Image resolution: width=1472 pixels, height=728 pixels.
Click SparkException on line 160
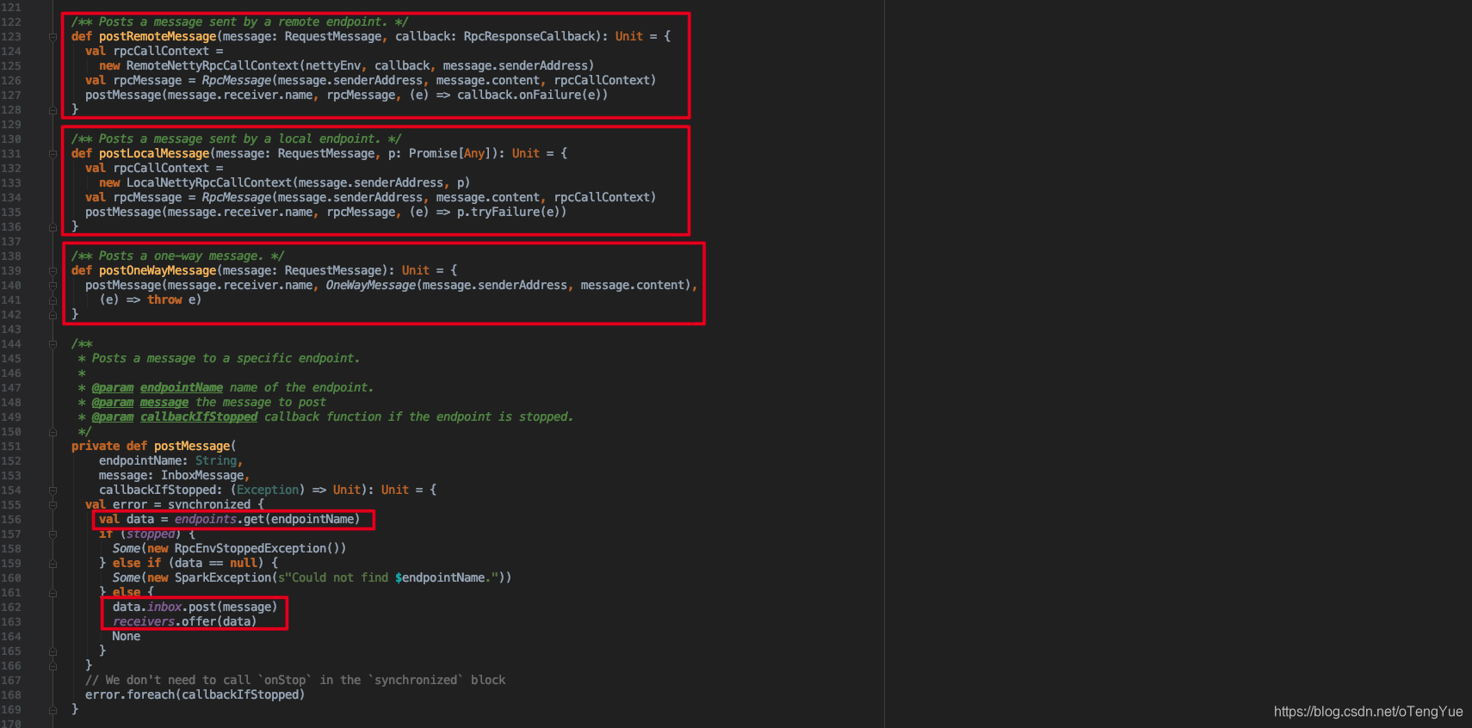[223, 578]
